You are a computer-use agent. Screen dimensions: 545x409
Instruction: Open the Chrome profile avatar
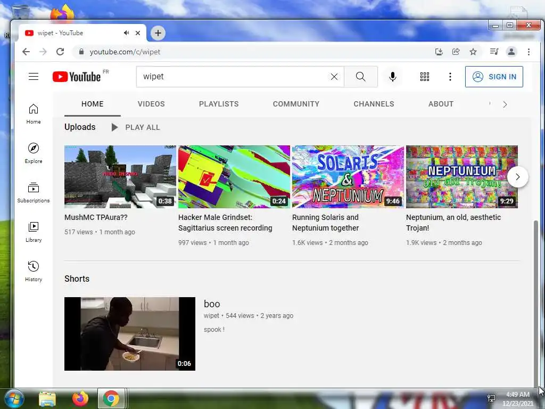pyautogui.click(x=511, y=52)
